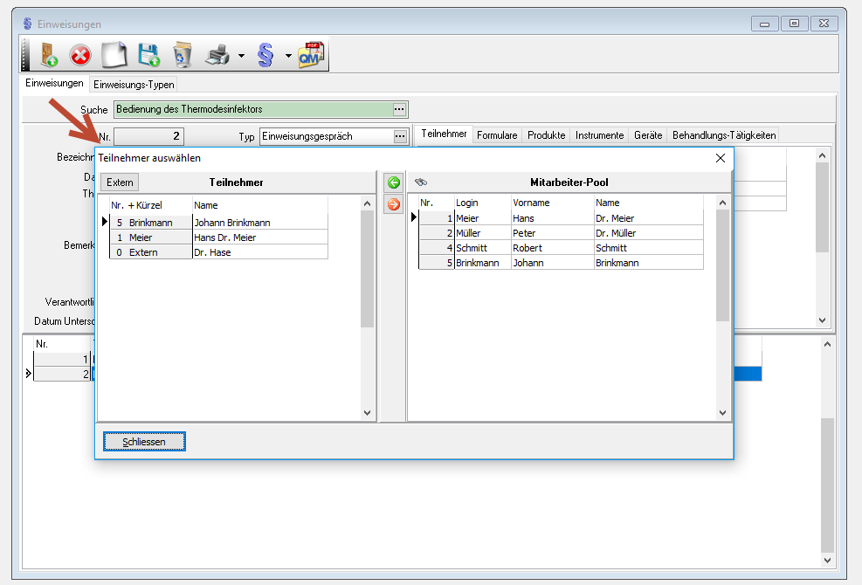
Task: Delete record with the recycle bin icon
Action: click(x=182, y=56)
